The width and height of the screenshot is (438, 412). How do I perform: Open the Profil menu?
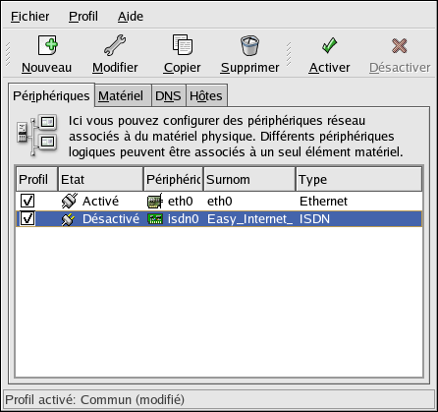point(83,16)
